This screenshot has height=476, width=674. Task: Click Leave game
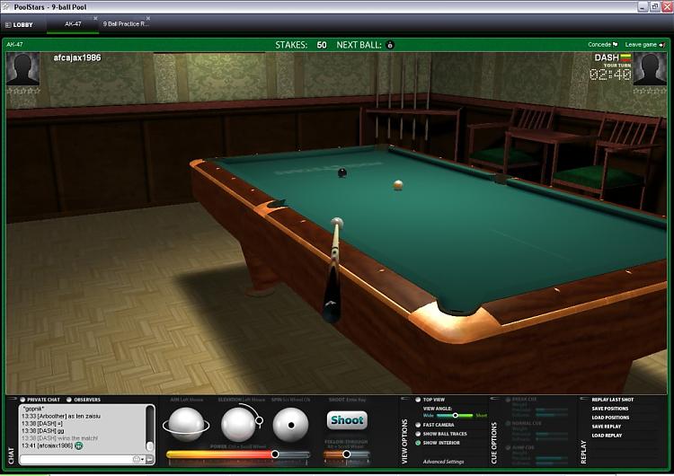(x=644, y=44)
